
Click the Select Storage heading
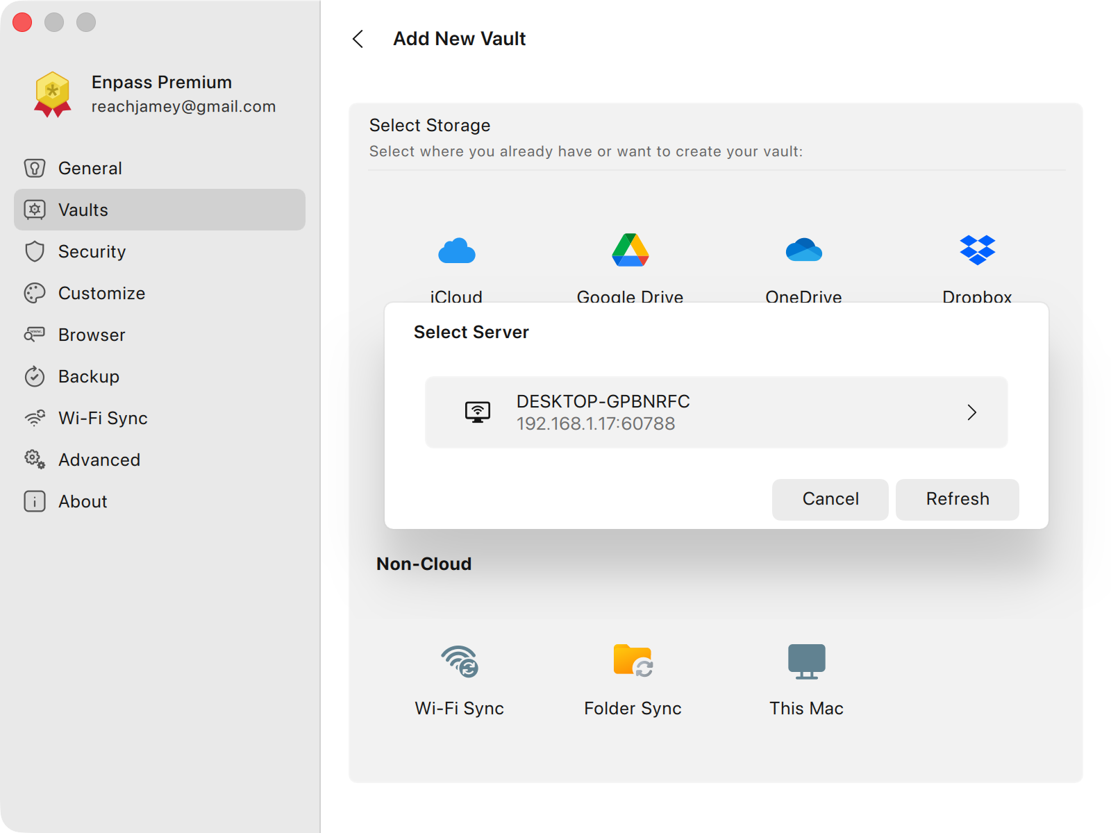(x=430, y=125)
